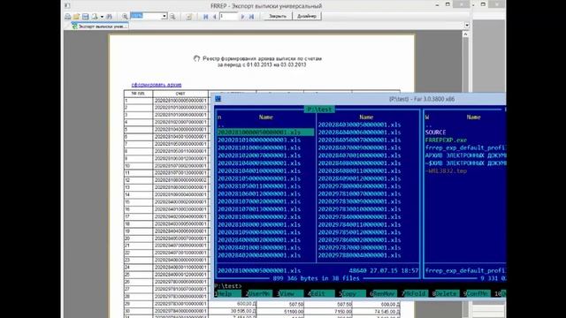Open the export icon's dropdown arrow
The height and width of the screenshot is (318, 566).
102,17
